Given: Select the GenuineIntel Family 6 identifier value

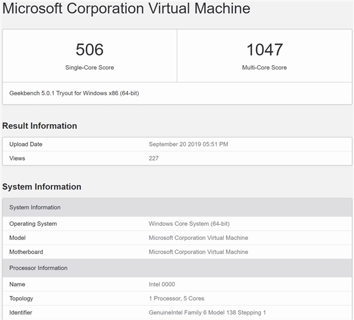Looking at the screenshot, I should [207, 312].
